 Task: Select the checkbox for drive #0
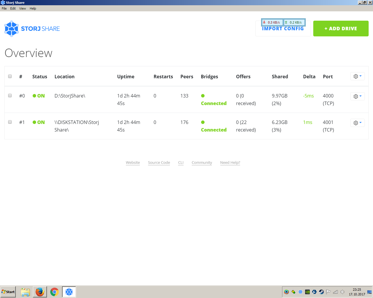[10, 95]
